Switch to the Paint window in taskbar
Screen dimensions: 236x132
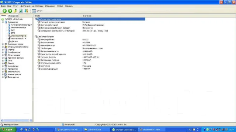click(x=152, y=129)
